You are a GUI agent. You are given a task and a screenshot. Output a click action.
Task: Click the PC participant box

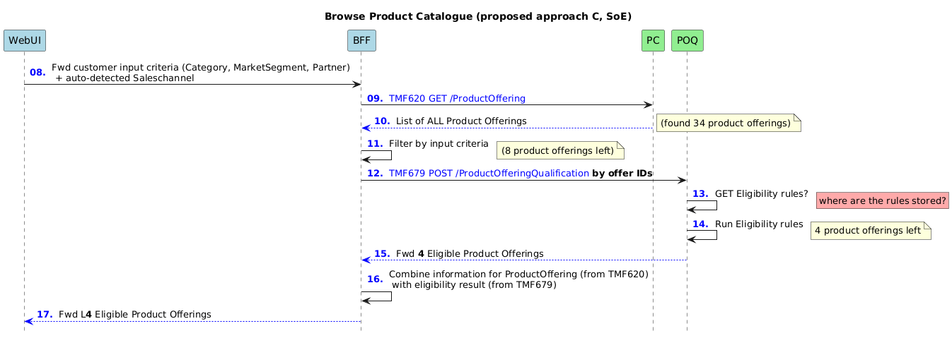pos(653,41)
